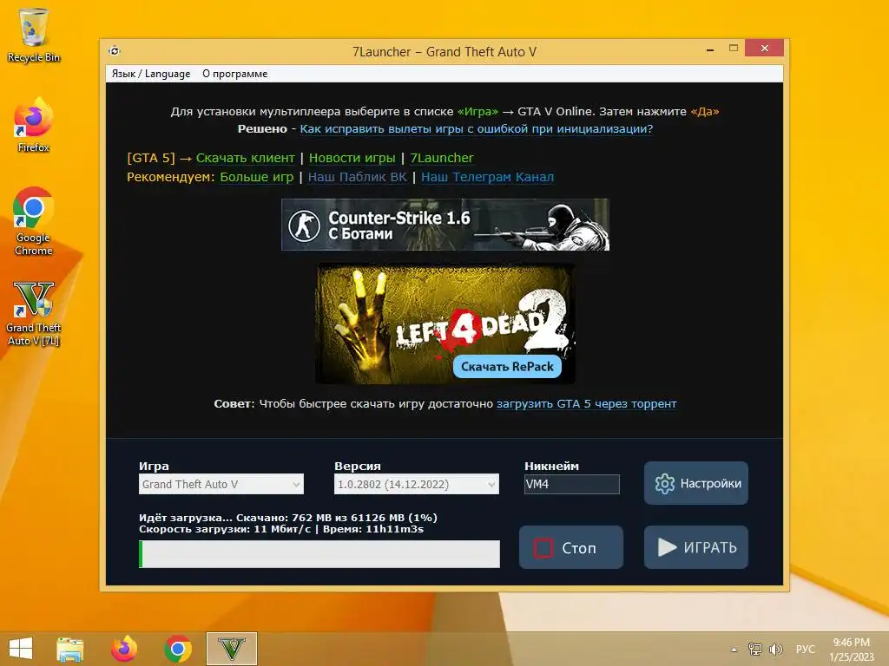
Task: Expand the Игра game dropdown
Action: click(221, 484)
